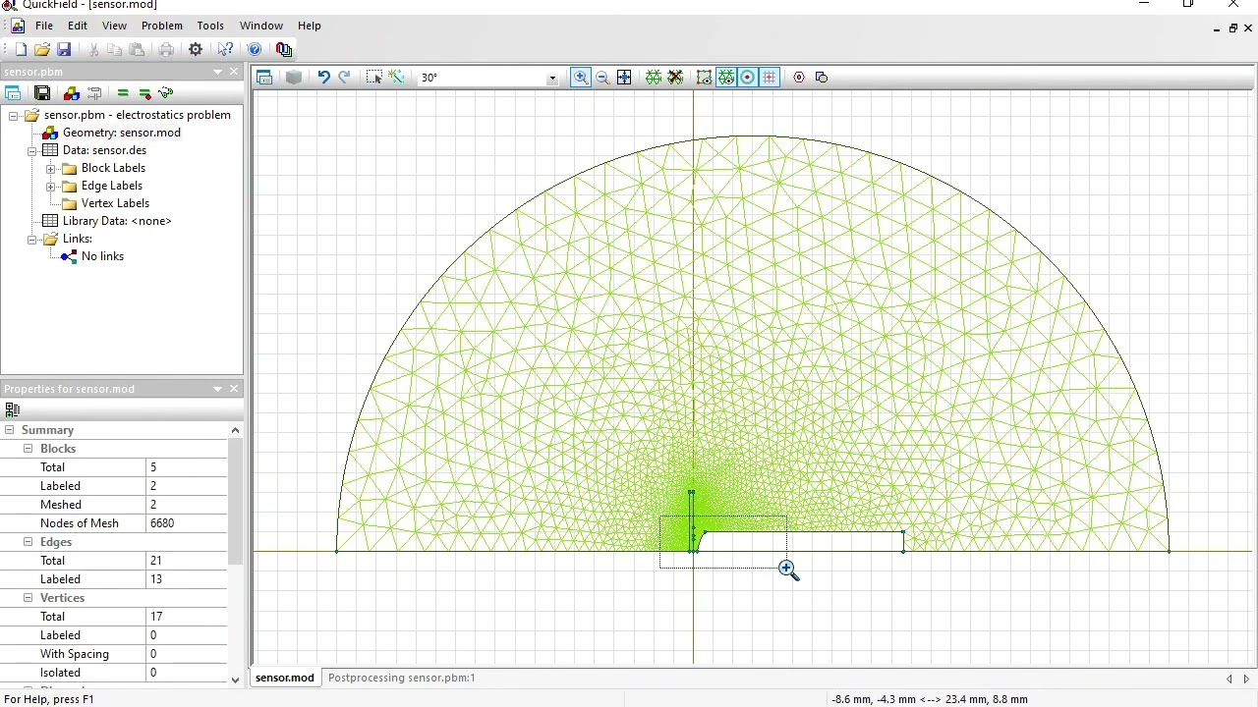Select Geometry: sensor.mod tree item
The height and width of the screenshot is (707, 1258).
click(x=122, y=133)
